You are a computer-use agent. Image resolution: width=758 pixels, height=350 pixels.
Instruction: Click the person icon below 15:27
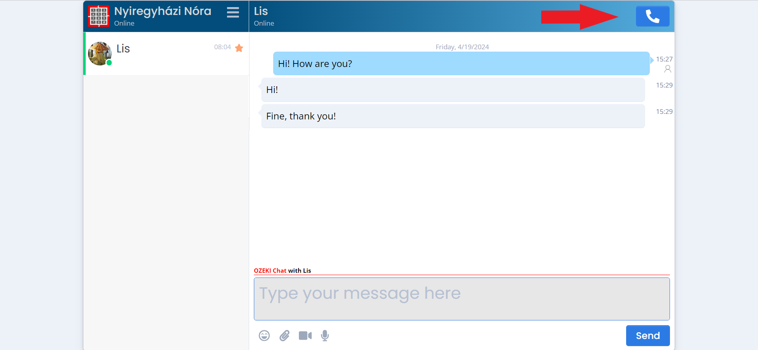point(668,69)
